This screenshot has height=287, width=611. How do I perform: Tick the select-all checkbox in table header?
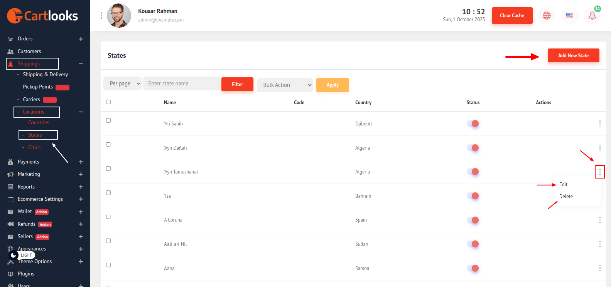tap(108, 102)
